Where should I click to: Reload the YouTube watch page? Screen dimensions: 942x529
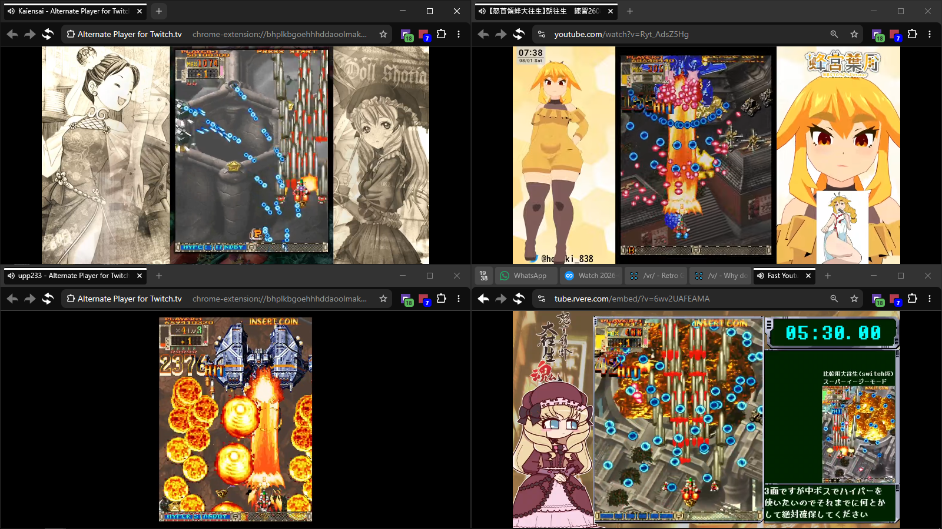519,34
